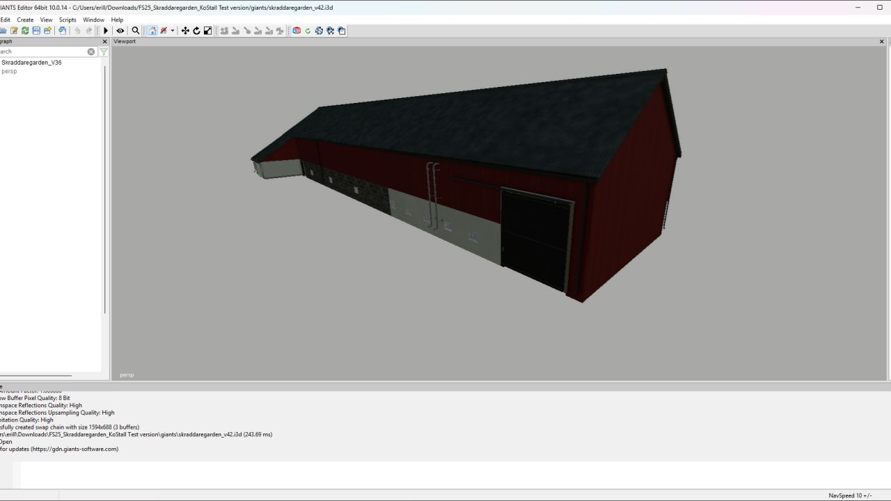Screen dimensions: 891x501
Task: Open the View menu
Action: click(46, 19)
